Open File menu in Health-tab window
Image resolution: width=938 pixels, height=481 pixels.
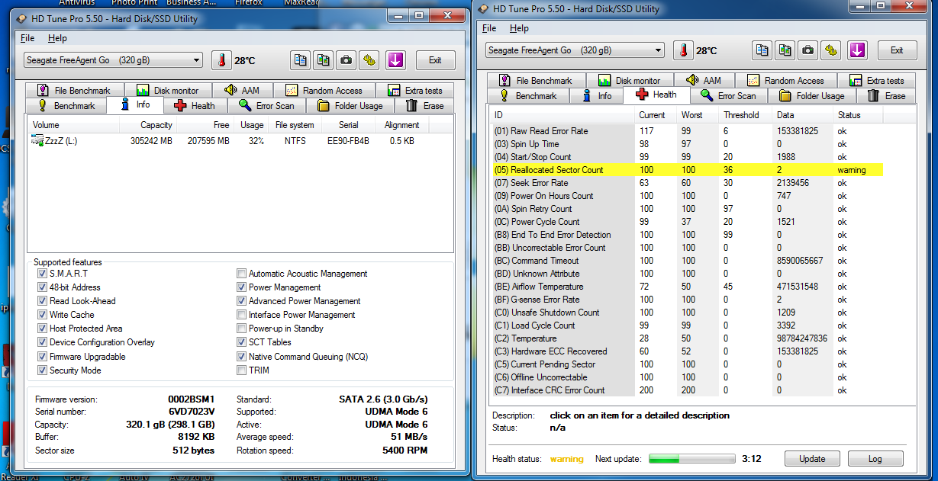coord(489,28)
